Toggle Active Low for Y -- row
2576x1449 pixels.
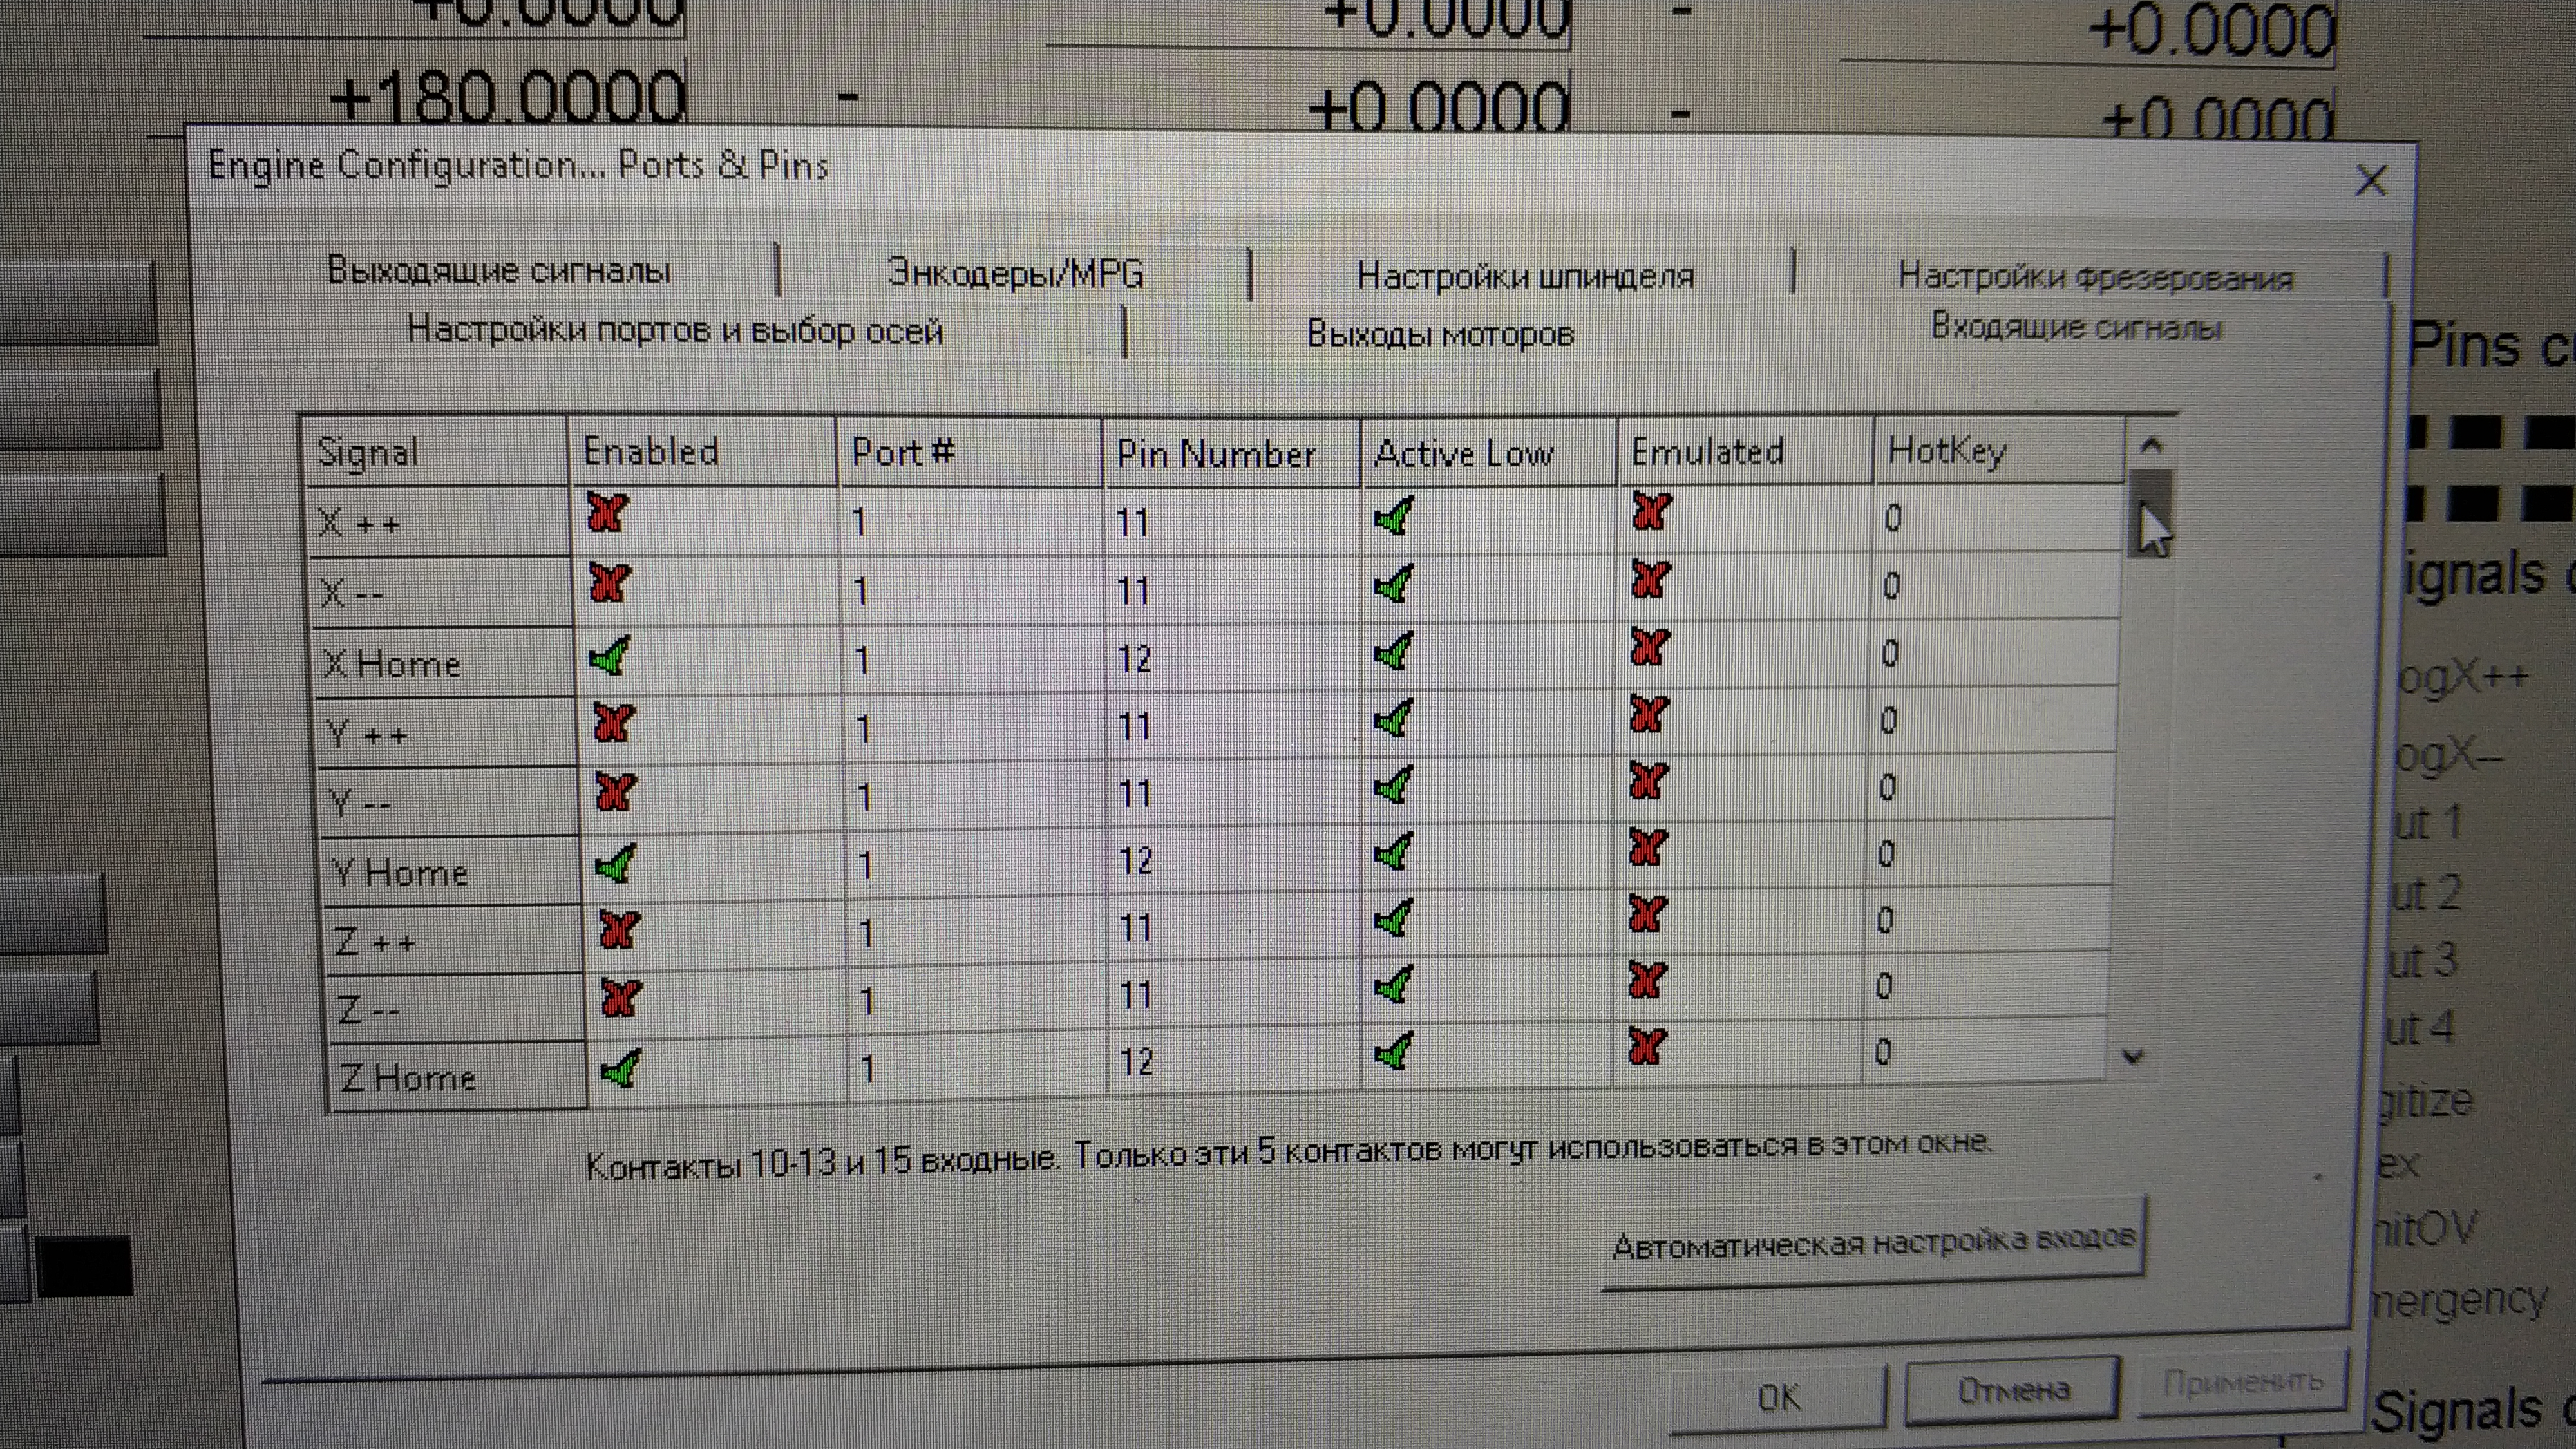pos(1393,785)
